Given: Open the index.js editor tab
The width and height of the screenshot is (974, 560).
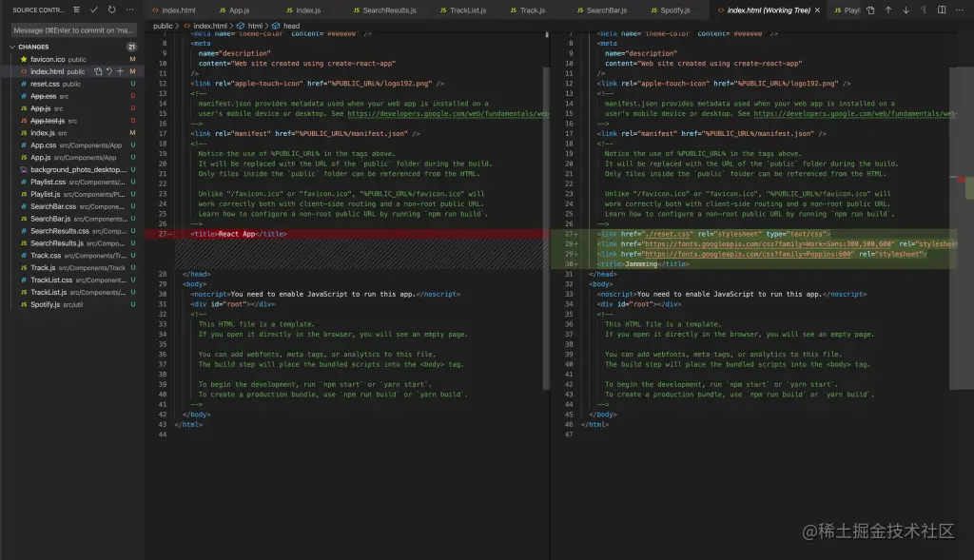Looking at the screenshot, I should 303,10.
